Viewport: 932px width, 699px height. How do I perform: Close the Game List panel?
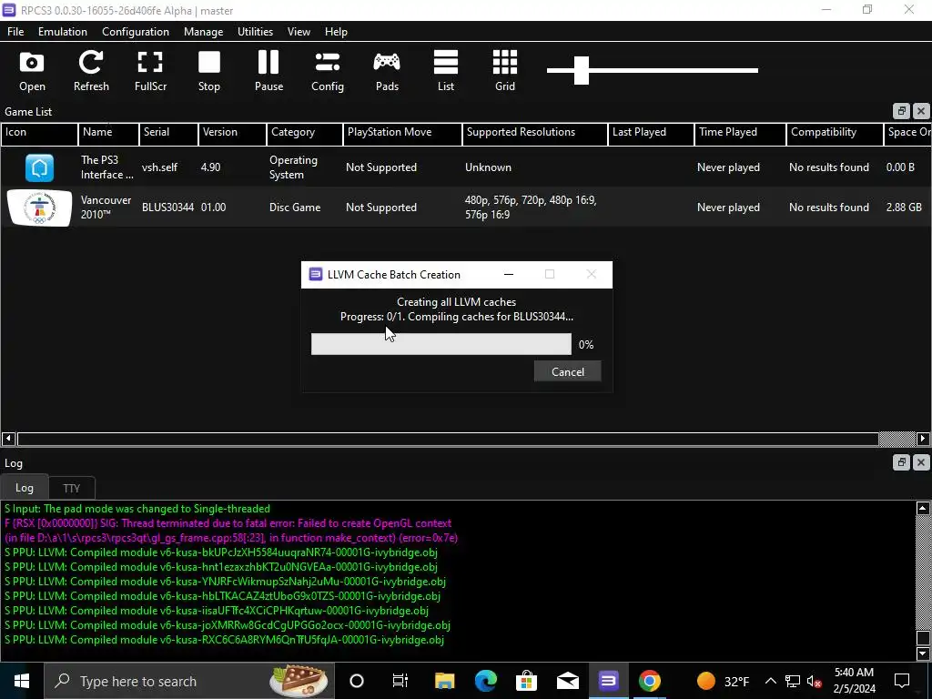921,111
